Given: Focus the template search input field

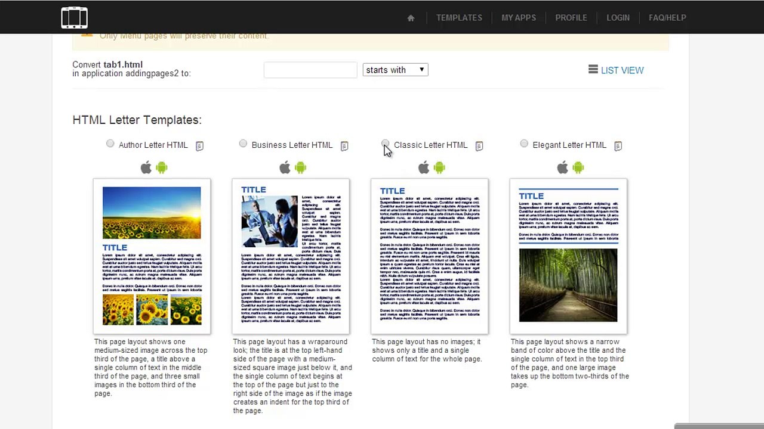Looking at the screenshot, I should 310,70.
